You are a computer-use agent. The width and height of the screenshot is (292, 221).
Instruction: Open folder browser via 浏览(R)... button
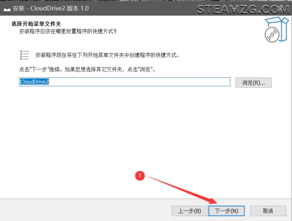[x=253, y=83]
